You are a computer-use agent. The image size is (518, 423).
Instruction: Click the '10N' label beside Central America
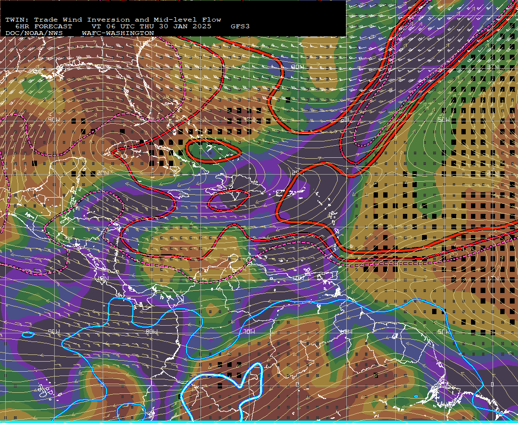pos(103,278)
